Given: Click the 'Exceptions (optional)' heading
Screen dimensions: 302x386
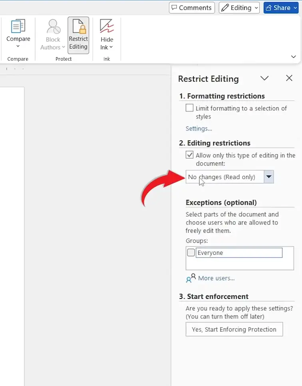Looking at the screenshot, I should (221, 203).
